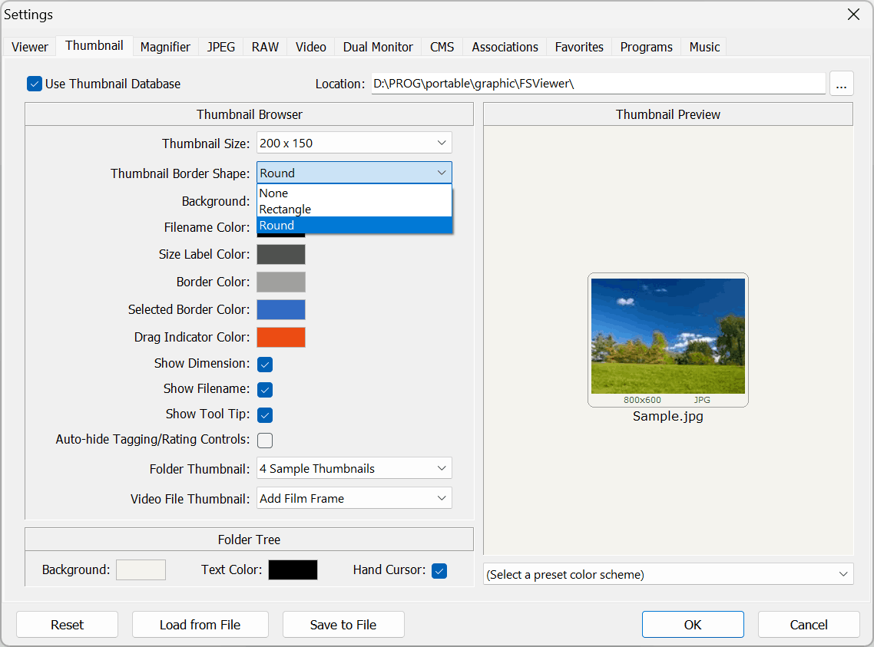Open the preset color scheme dropdown
This screenshot has height=647, width=874.
[x=668, y=574]
